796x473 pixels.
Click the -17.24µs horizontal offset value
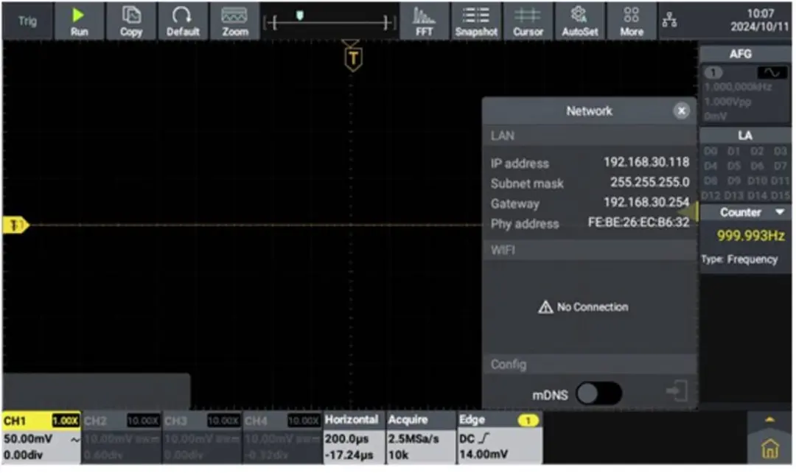[x=349, y=455]
